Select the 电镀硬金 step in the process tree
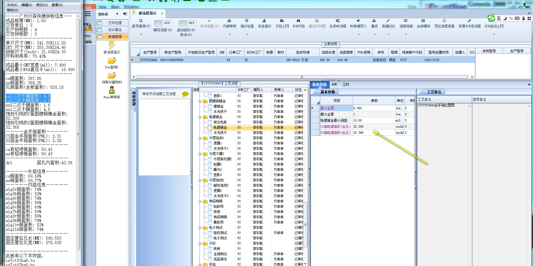The image size is (533, 266). [220, 128]
